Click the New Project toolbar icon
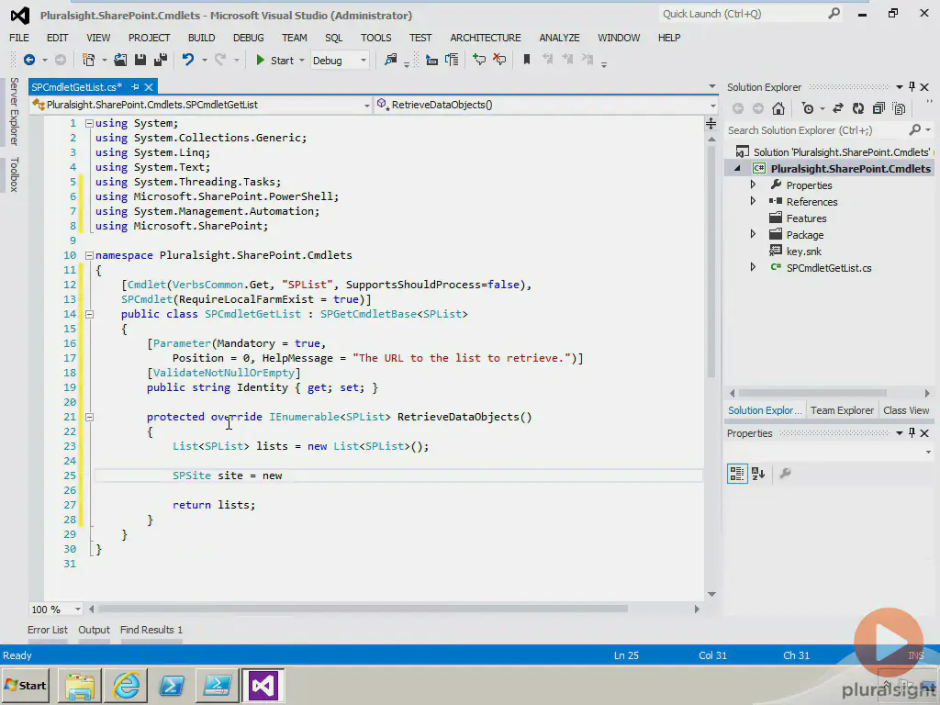 tap(89, 60)
